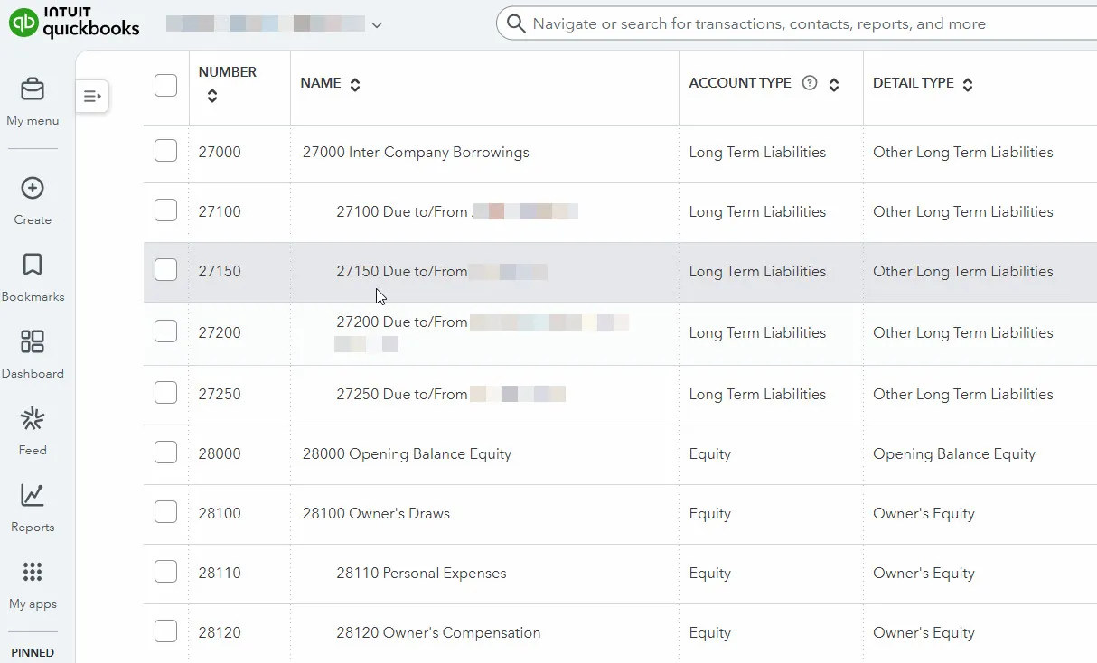Check the 28000 Opening Balance Equity row
1097x663 pixels.
tap(165, 453)
